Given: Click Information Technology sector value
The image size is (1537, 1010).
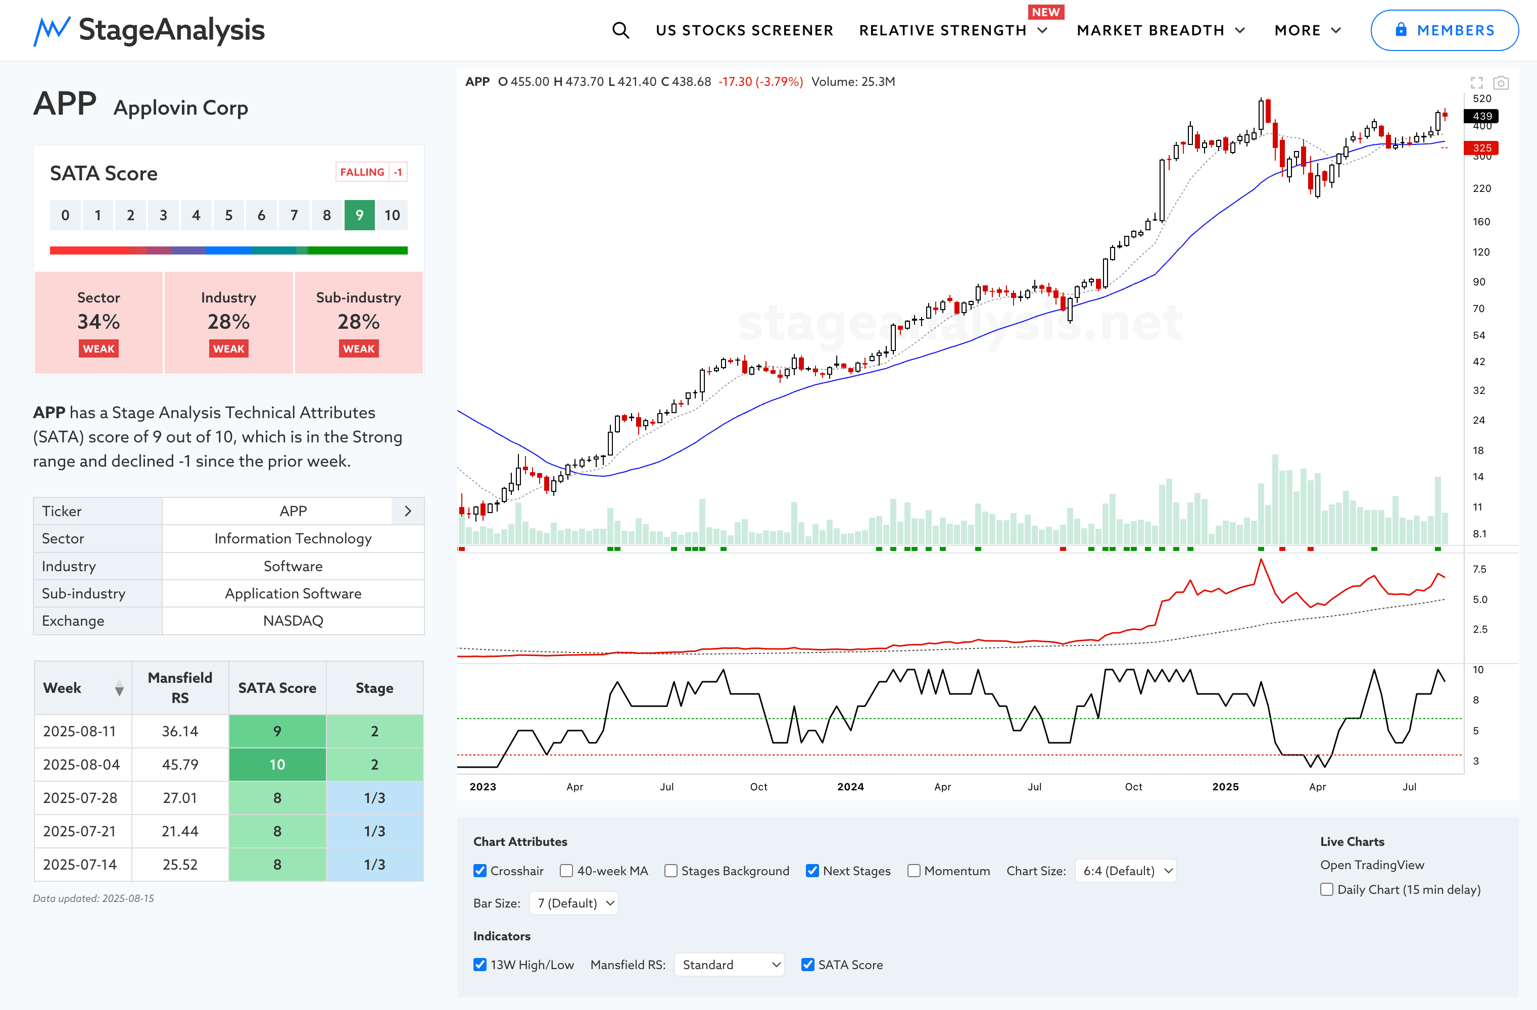Looking at the screenshot, I should click(293, 538).
